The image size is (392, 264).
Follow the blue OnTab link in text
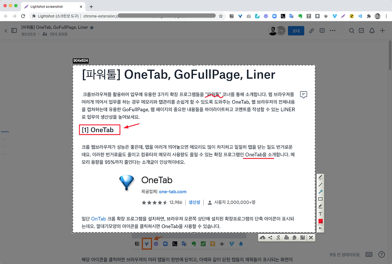pos(99,219)
